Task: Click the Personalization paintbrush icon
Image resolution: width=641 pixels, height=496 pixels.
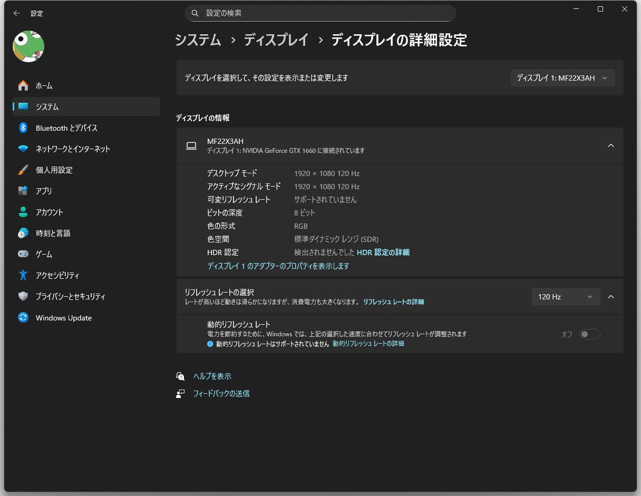Action: click(x=23, y=170)
